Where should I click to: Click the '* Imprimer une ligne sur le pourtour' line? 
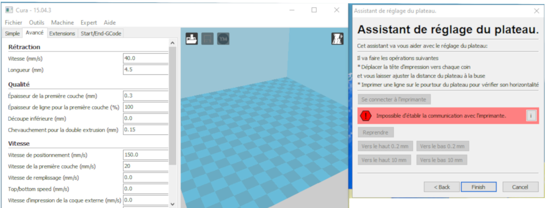[448, 85]
